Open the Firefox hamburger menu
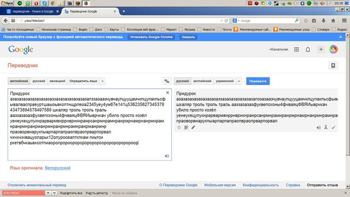The image size is (350, 197). pyautogui.click(x=344, y=21)
